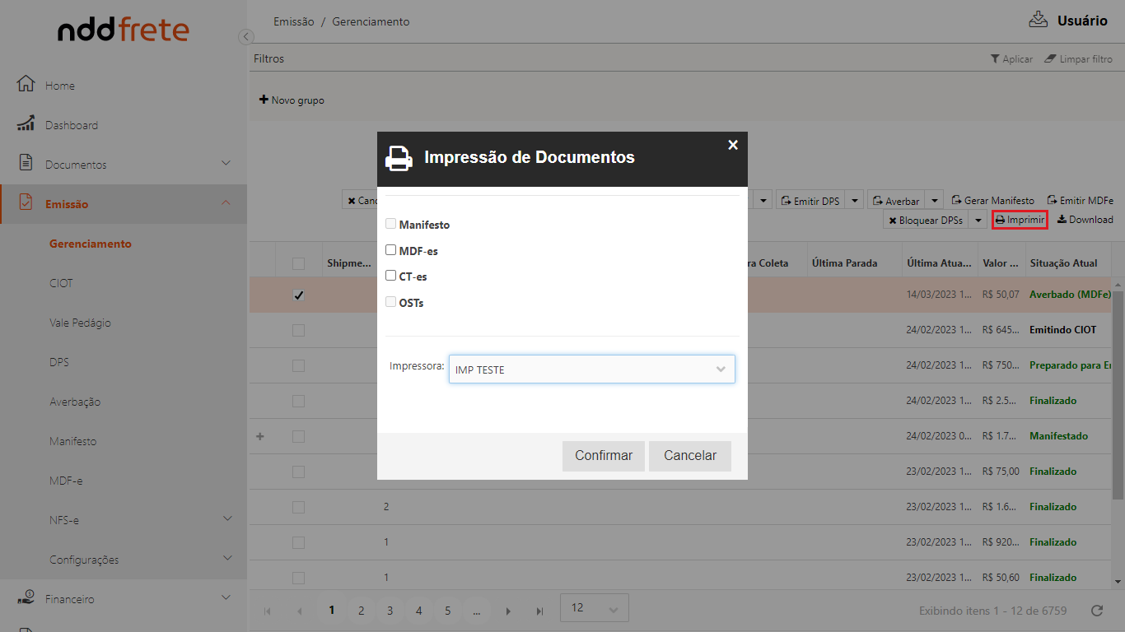Open the items per page dropdown
1125x632 pixels.
(594, 608)
